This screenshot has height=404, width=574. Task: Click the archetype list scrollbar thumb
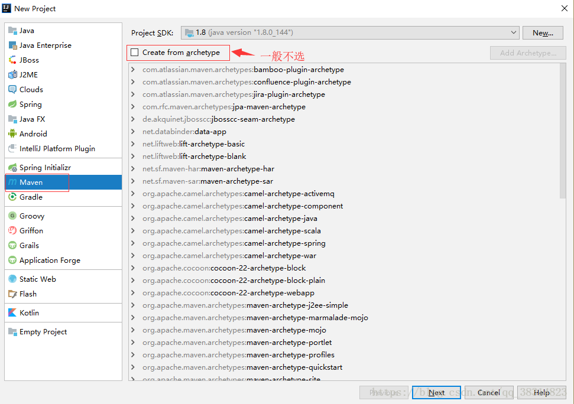click(x=563, y=131)
